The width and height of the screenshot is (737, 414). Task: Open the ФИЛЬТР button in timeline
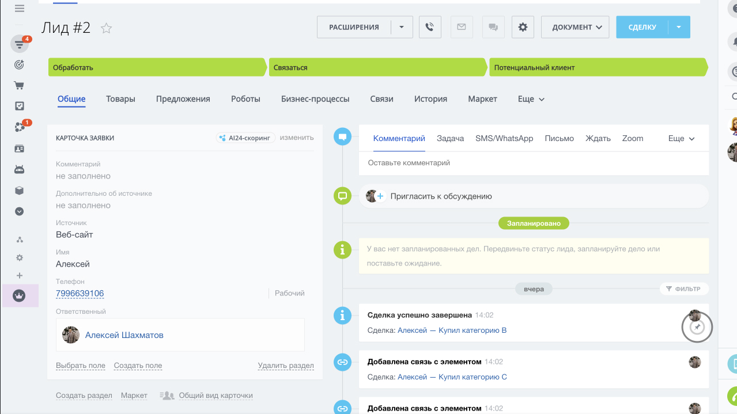[683, 289]
